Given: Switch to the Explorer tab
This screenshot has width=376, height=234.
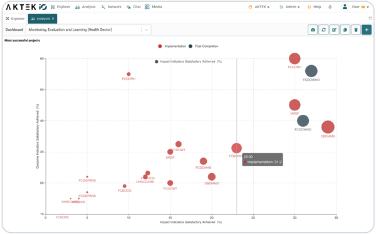Looking at the screenshot, I should (15, 19).
